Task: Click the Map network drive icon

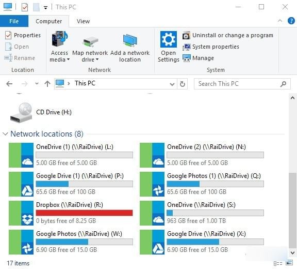Action: pyautogui.click(x=91, y=41)
